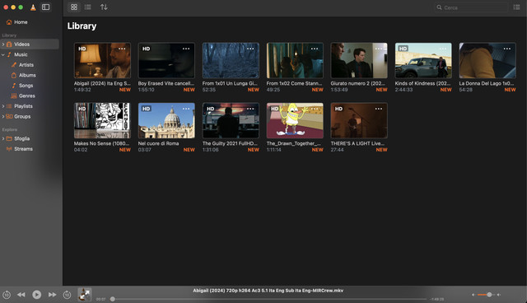Show the playlist panel icon at top right
The width and height of the screenshot is (527, 303).
(x=516, y=7)
